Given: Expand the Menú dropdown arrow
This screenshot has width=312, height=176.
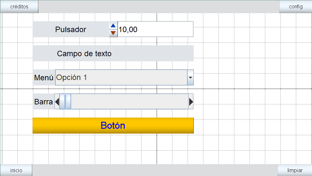Looking at the screenshot, I should 190,78.
